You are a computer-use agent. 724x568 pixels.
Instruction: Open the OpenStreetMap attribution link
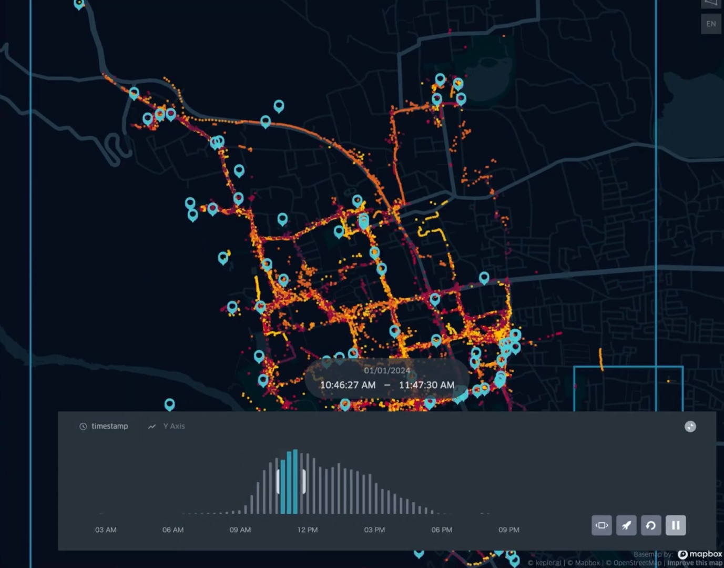(x=634, y=563)
